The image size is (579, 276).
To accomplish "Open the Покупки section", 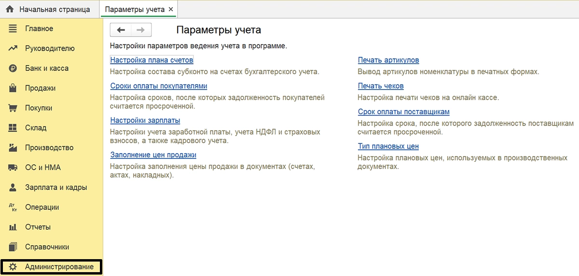I will (x=39, y=108).
